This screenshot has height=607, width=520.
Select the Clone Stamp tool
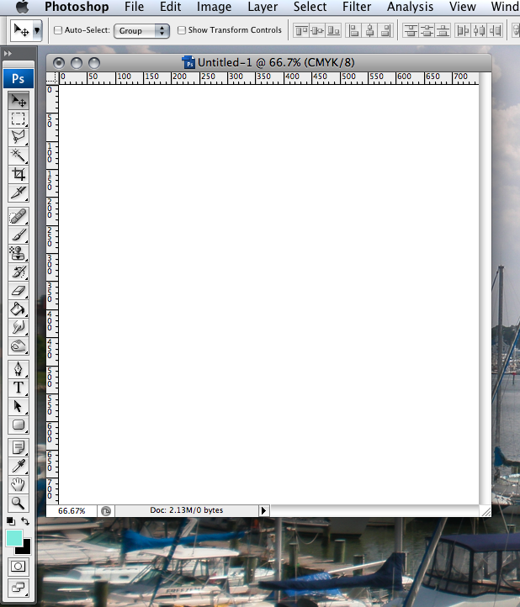pyautogui.click(x=19, y=254)
